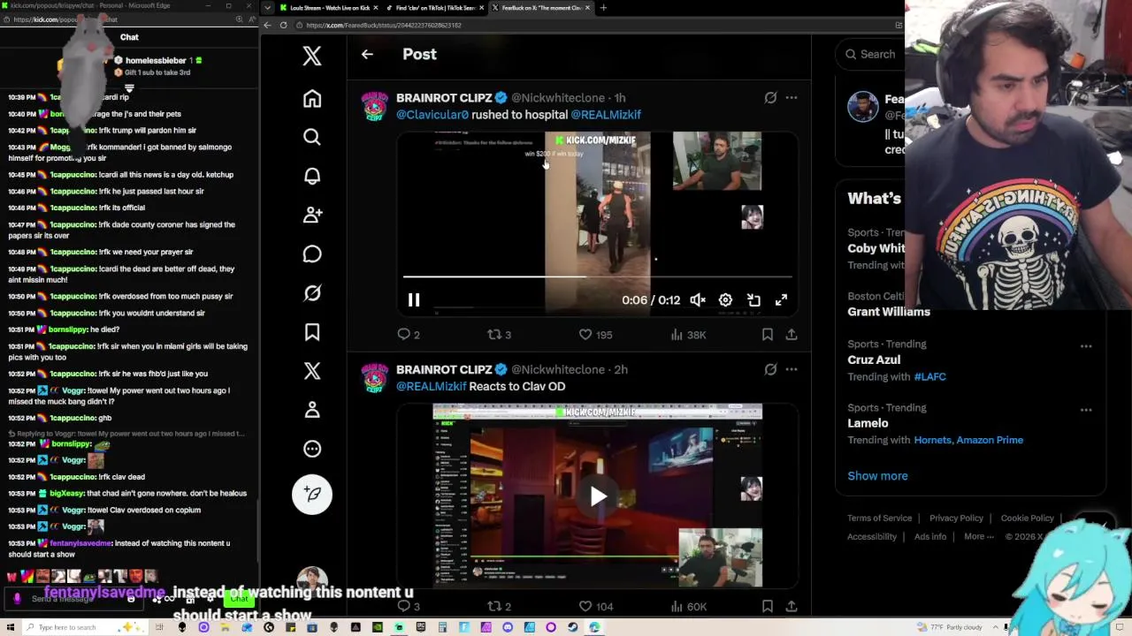1132x636 pixels.
Task: Enter fullscreen video mode
Action: tap(782, 300)
